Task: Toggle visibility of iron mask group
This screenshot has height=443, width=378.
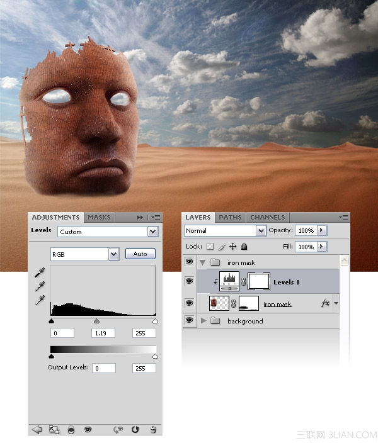Action: pyautogui.click(x=189, y=262)
